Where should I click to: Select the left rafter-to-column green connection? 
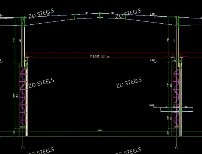pyautogui.click(x=23, y=21)
